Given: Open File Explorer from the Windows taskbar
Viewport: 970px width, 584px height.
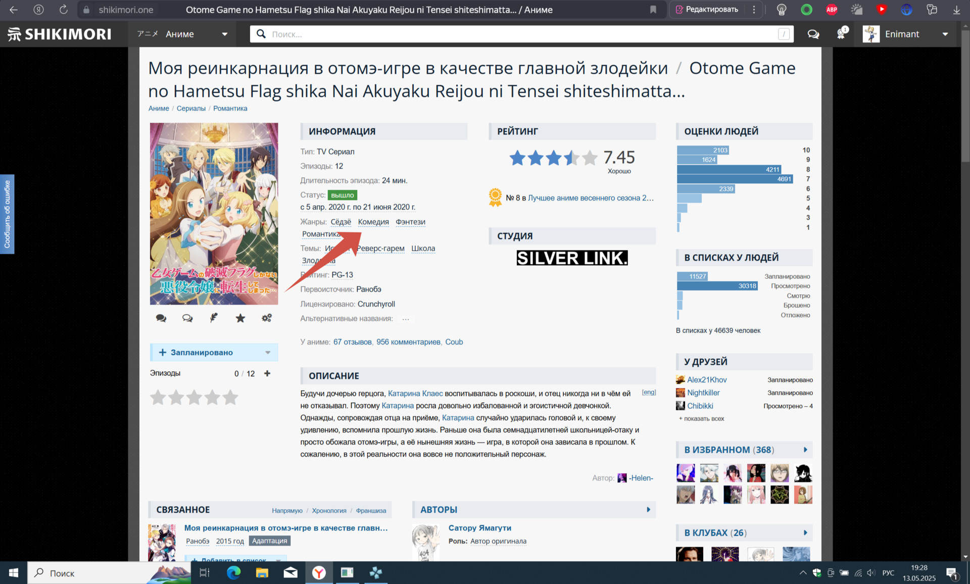Looking at the screenshot, I should coord(262,573).
